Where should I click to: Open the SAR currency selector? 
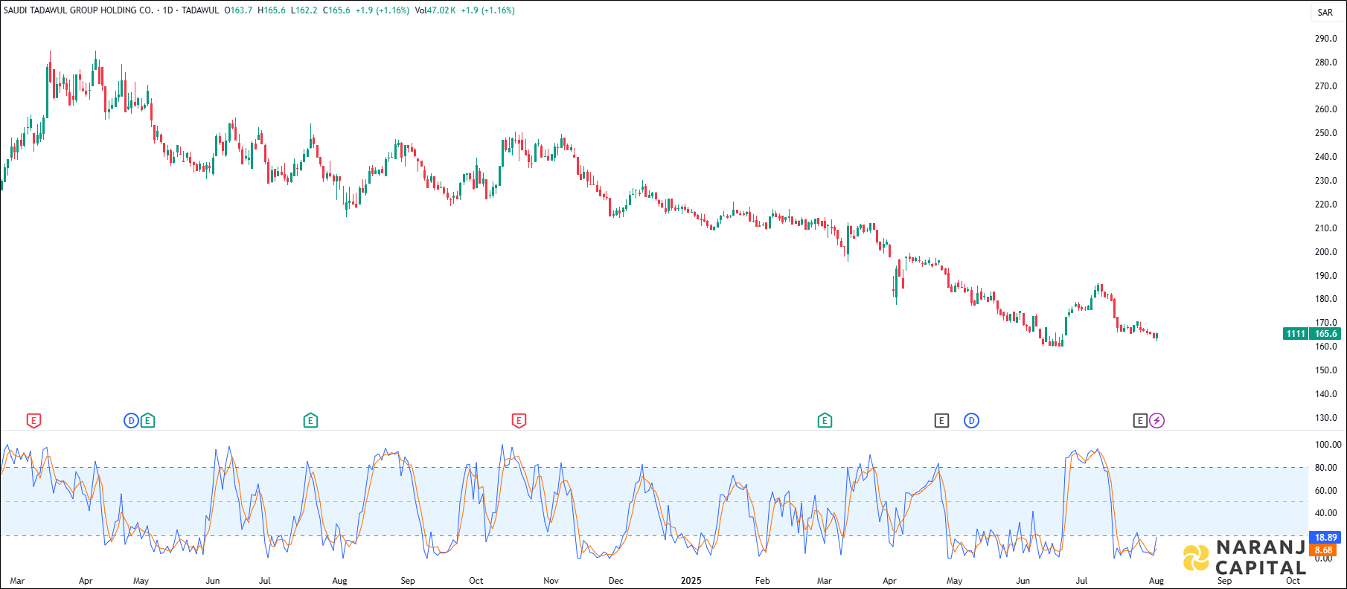tap(1325, 12)
